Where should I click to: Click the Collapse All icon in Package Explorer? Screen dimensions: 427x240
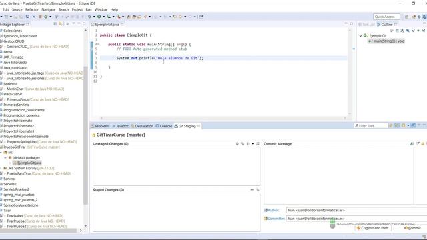55,24
